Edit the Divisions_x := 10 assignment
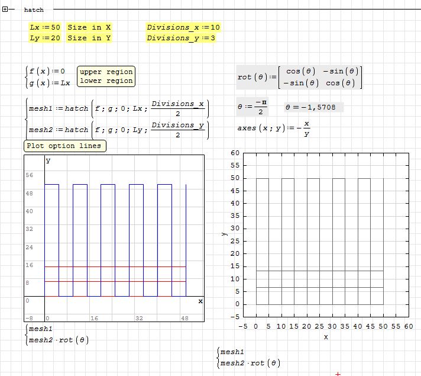Image resolution: width=421 pixels, height=376 pixels. click(x=183, y=27)
